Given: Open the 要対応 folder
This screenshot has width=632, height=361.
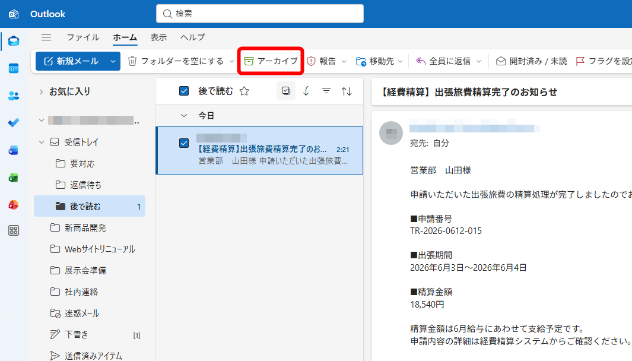Looking at the screenshot, I should pos(90,163).
